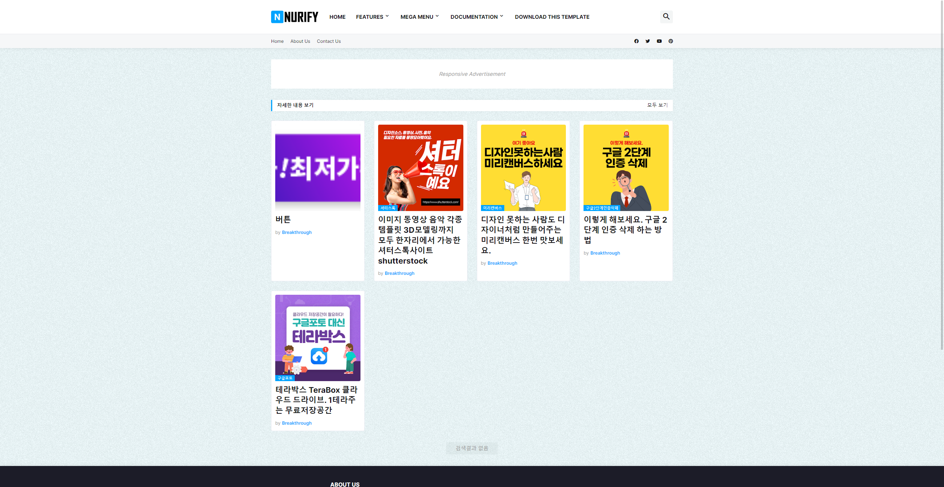Open the Shutterstock post thumbnail
Viewport: 944px width, 487px height.
click(x=420, y=167)
